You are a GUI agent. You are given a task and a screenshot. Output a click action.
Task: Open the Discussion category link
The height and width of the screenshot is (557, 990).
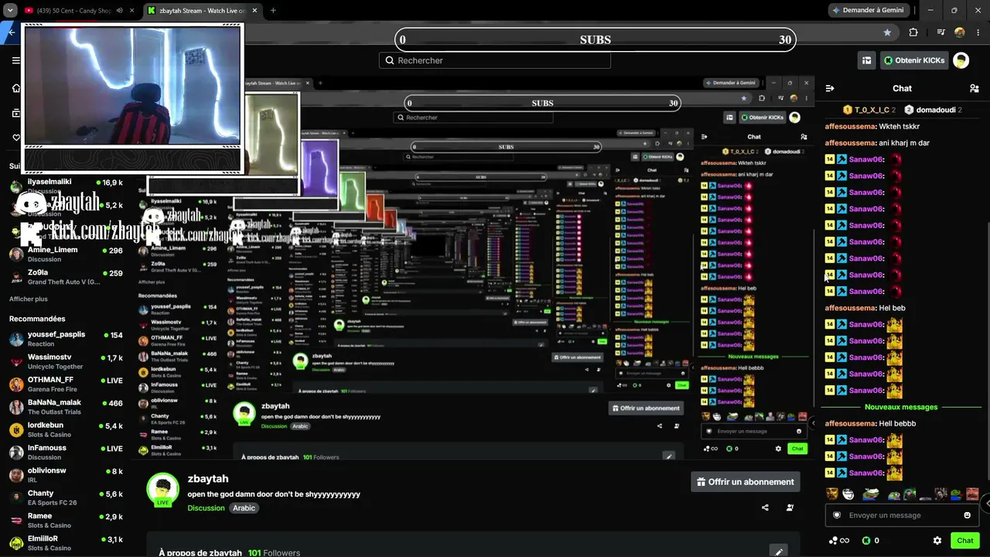pyautogui.click(x=206, y=508)
